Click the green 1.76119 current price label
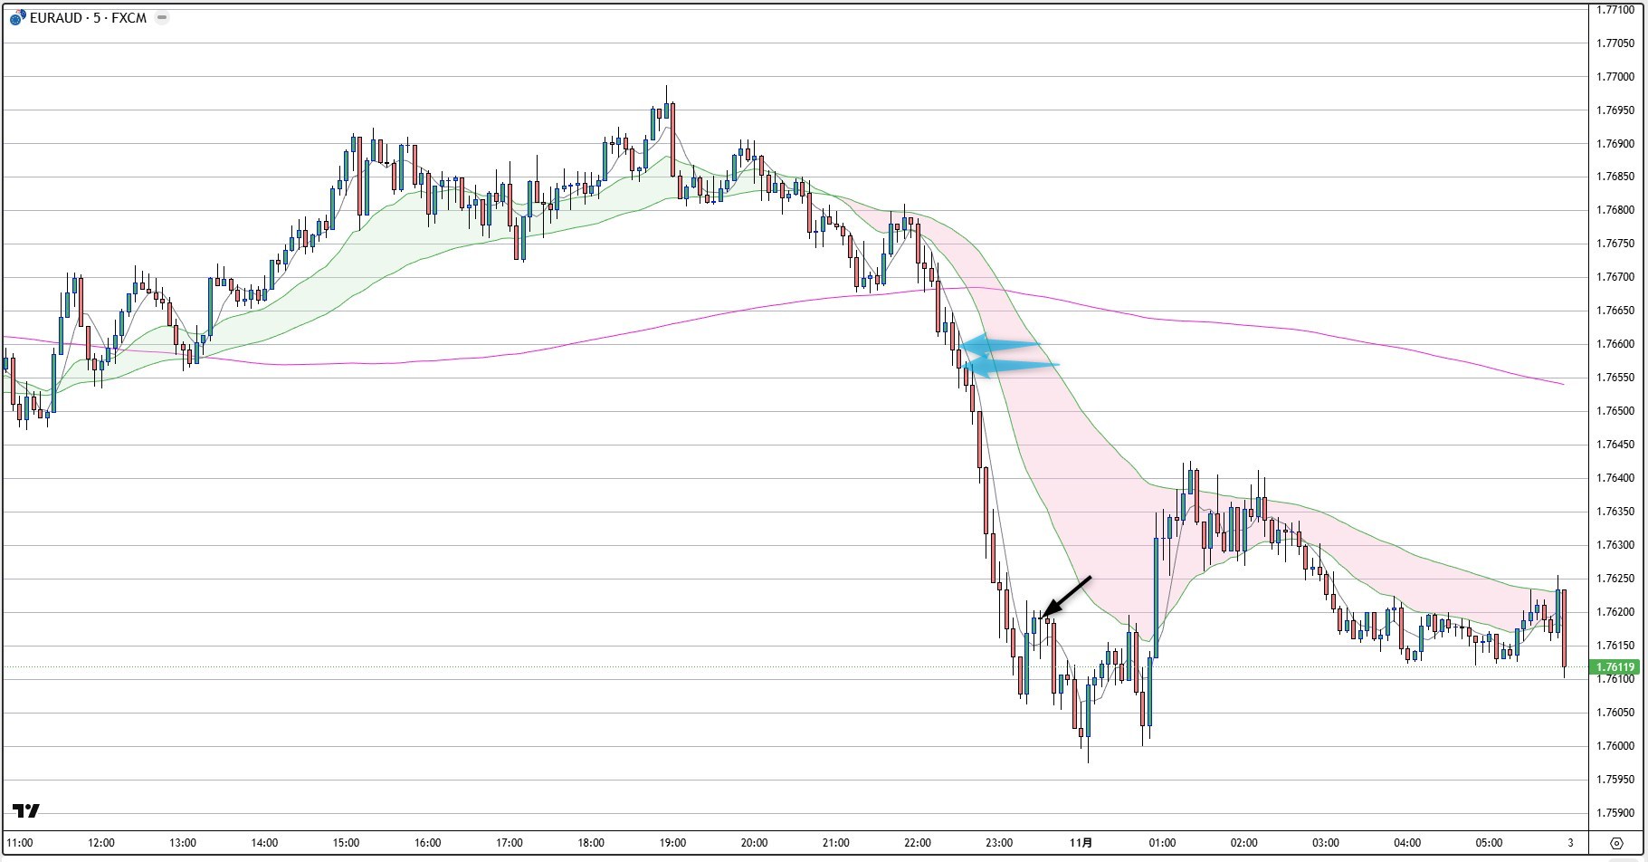The height and width of the screenshot is (862, 1648). point(1615,667)
